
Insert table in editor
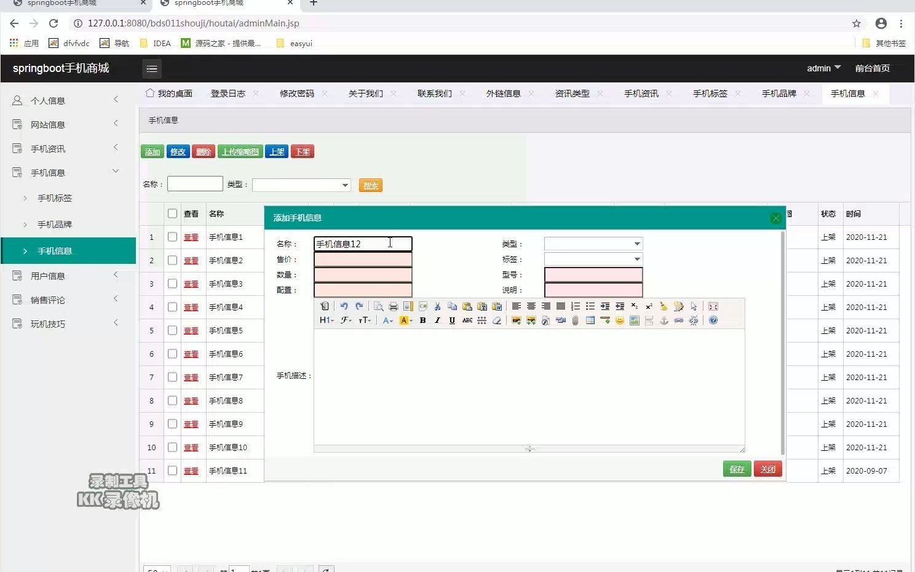point(590,320)
